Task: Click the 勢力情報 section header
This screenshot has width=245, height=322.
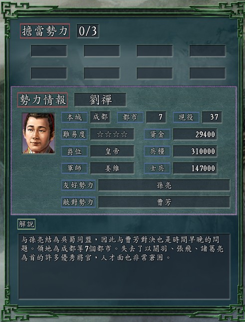Action: pyautogui.click(x=42, y=100)
